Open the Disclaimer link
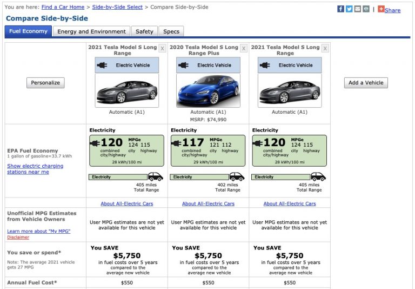 point(18,237)
